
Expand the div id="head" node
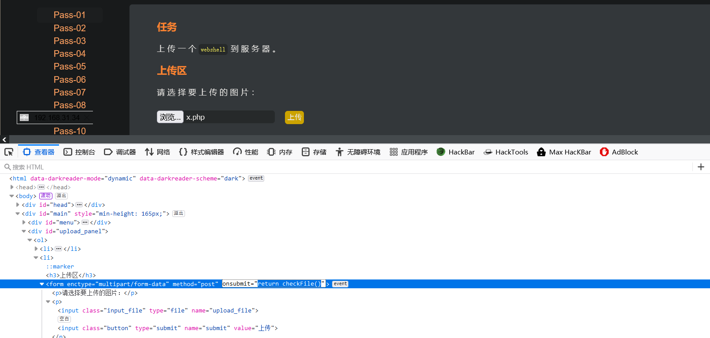click(x=18, y=205)
